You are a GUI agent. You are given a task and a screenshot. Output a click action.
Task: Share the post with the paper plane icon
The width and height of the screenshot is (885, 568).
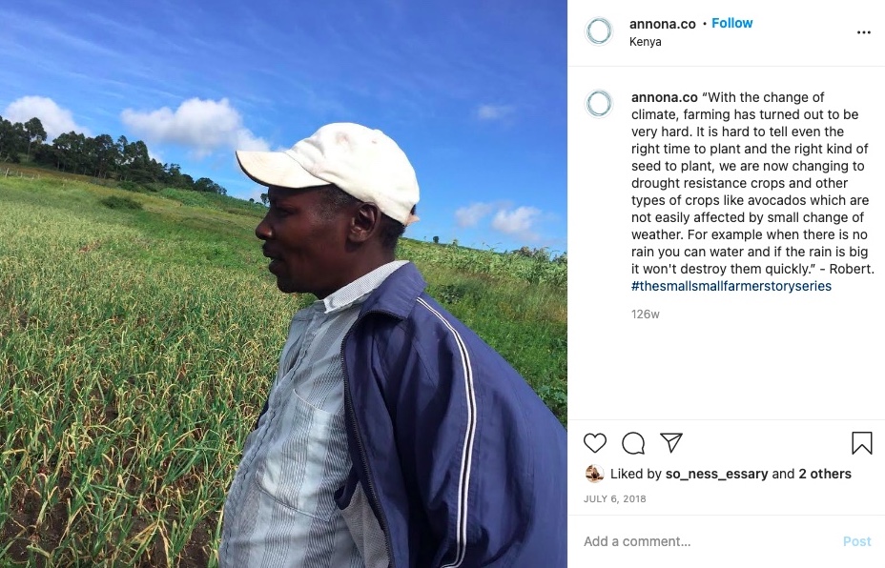click(x=671, y=443)
